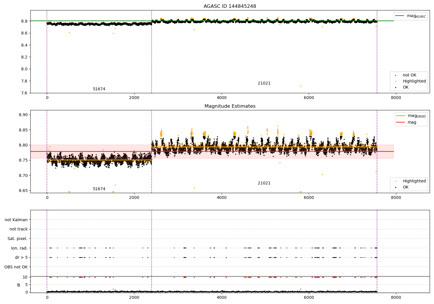Click x-axis tick "4000" under the bottom plot
Screen dimensions: 434x304
[222, 298]
